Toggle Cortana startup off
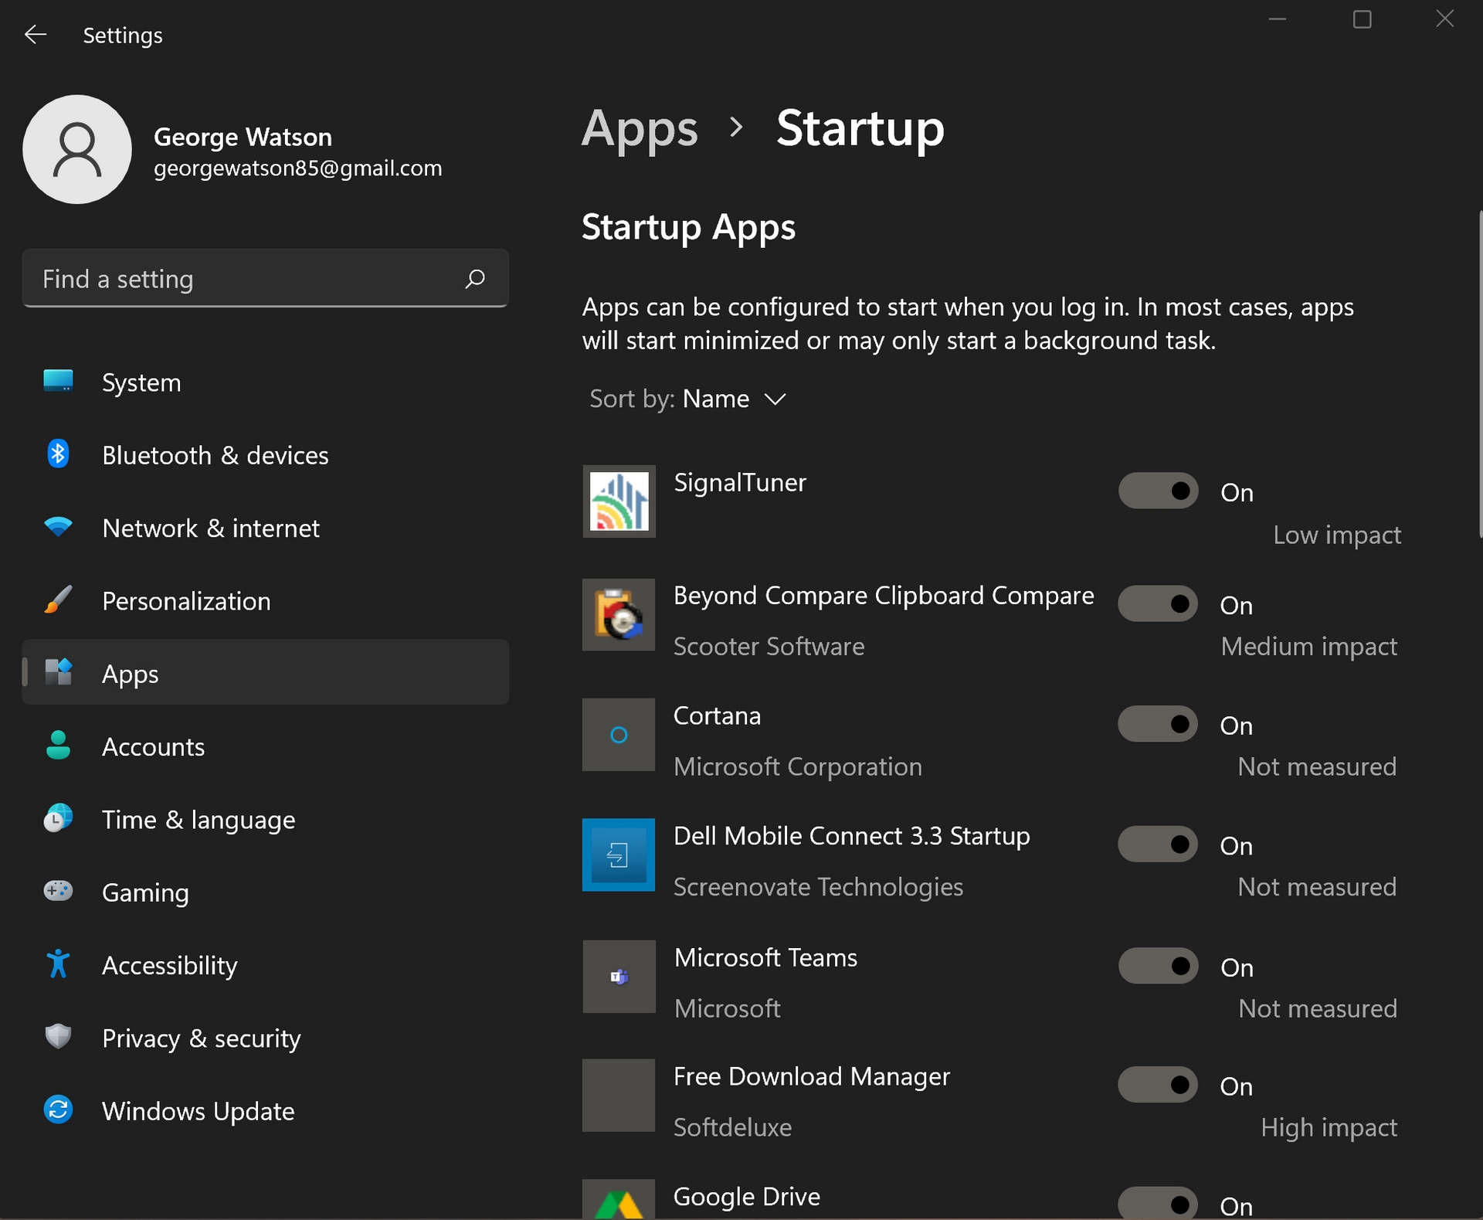Screen dimensions: 1483x1220 point(1159,725)
